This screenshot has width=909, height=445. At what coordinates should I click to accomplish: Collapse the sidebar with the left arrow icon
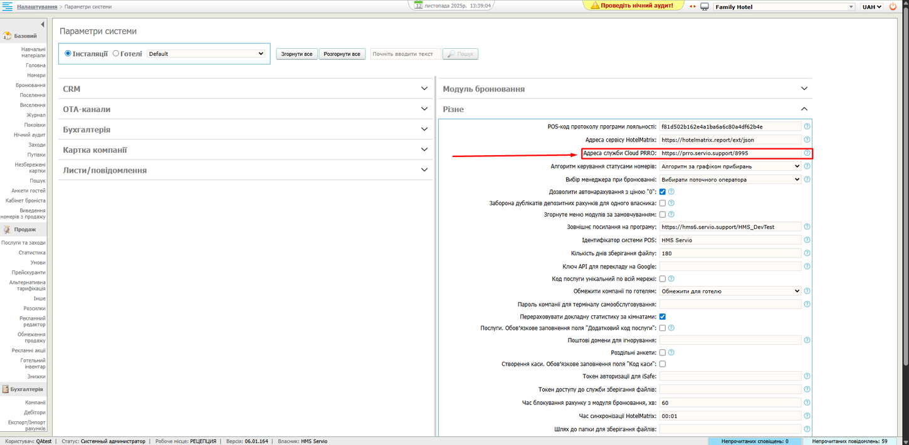click(x=43, y=24)
